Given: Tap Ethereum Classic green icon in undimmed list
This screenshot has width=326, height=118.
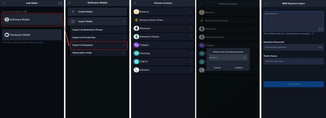Looking at the screenshot, I should [136, 37].
